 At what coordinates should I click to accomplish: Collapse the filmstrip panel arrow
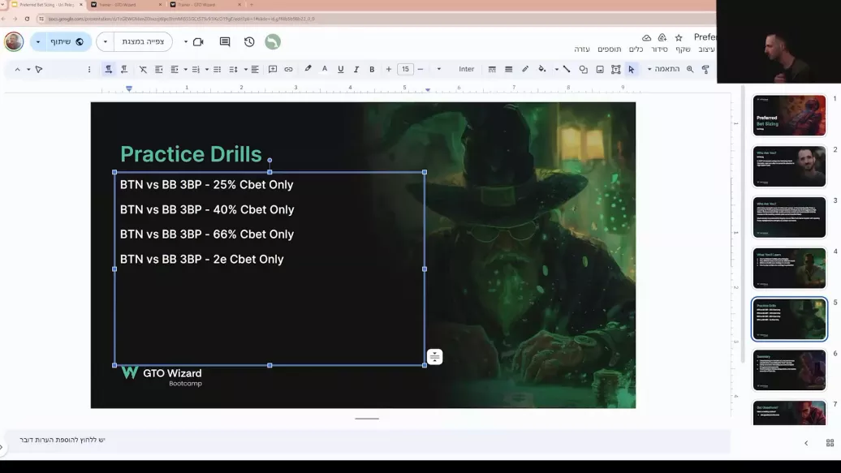click(806, 443)
